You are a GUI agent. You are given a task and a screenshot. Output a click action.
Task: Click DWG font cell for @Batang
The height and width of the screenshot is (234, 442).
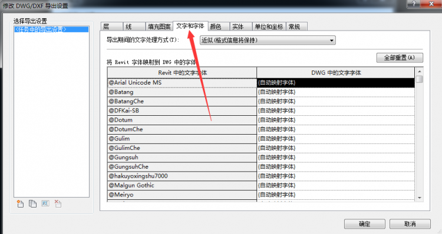pos(336,92)
